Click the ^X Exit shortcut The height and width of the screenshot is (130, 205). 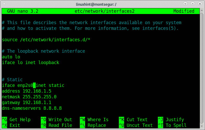[x=12, y=125]
